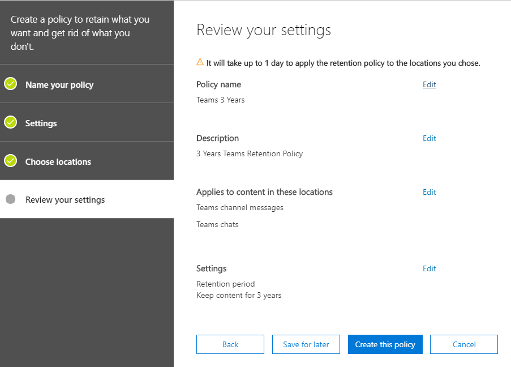This screenshot has height=367, width=511.
Task: Cancel the policy creation
Action: coord(464,344)
